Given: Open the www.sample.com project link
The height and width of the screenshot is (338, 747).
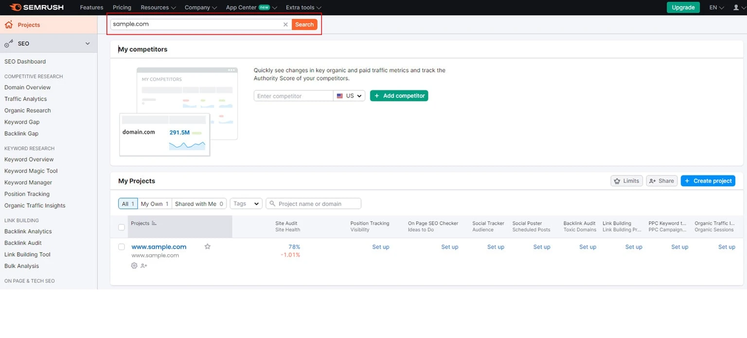Looking at the screenshot, I should [x=159, y=247].
